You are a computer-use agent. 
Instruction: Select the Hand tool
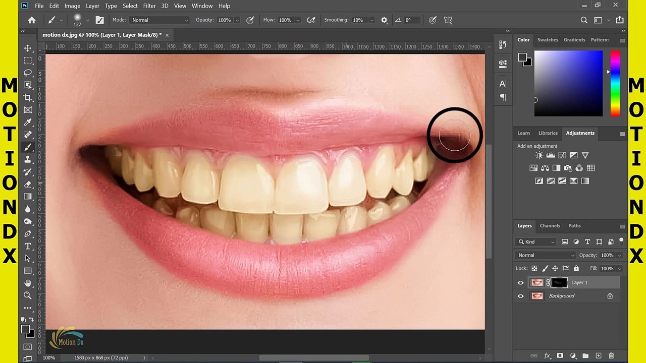(28, 283)
